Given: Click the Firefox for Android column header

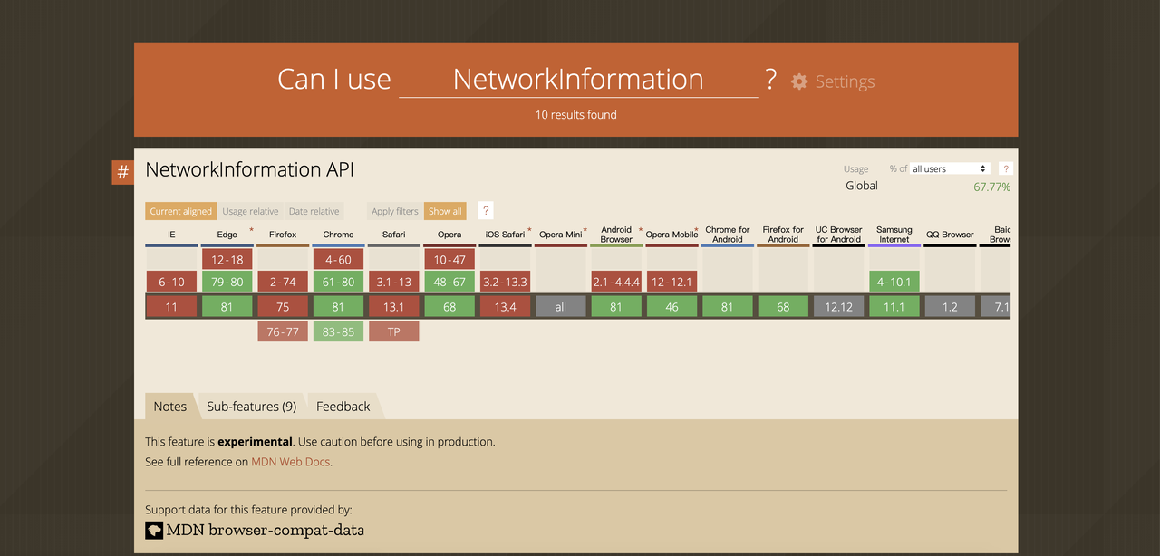Looking at the screenshot, I should pos(783,235).
